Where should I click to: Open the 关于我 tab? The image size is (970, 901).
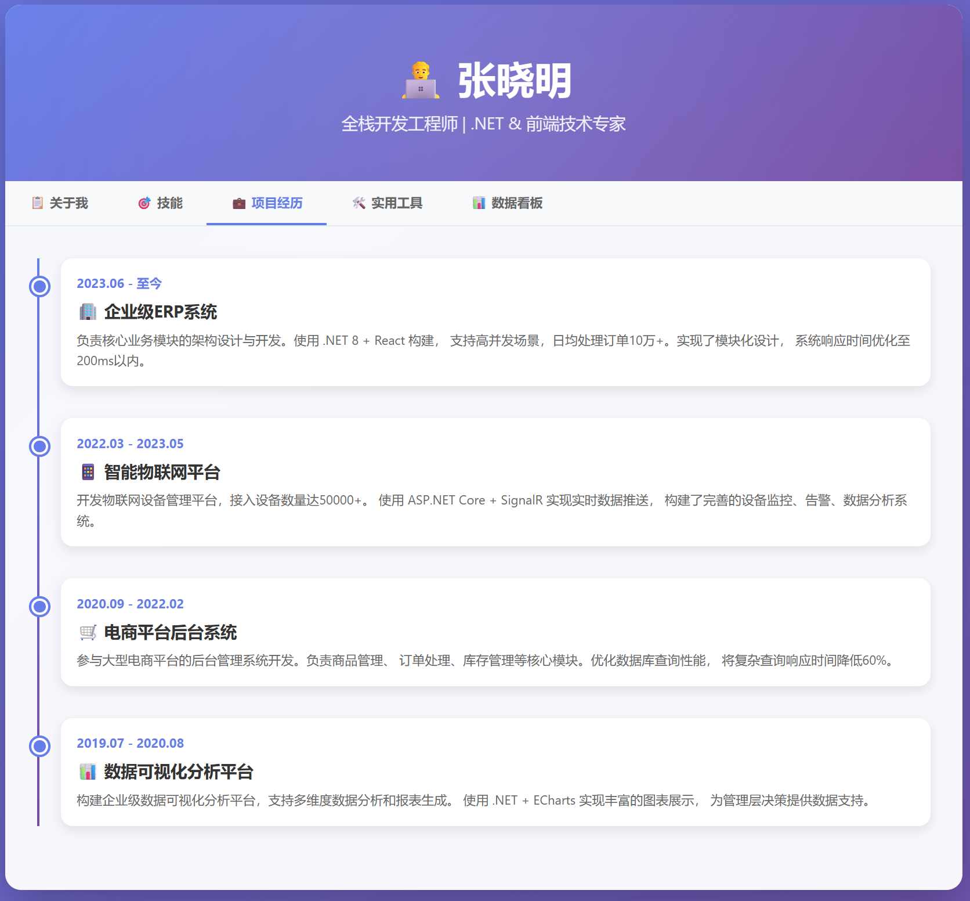coord(60,203)
